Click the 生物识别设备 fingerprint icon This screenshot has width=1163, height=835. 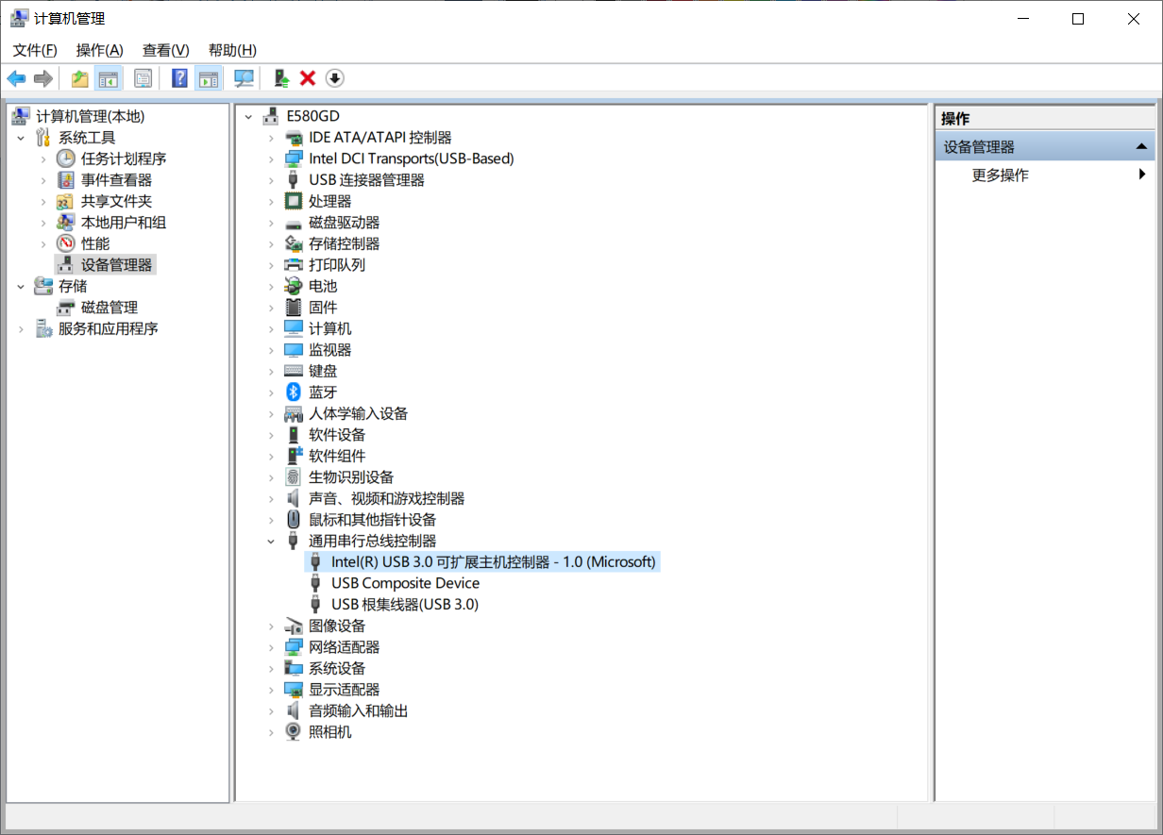(294, 477)
